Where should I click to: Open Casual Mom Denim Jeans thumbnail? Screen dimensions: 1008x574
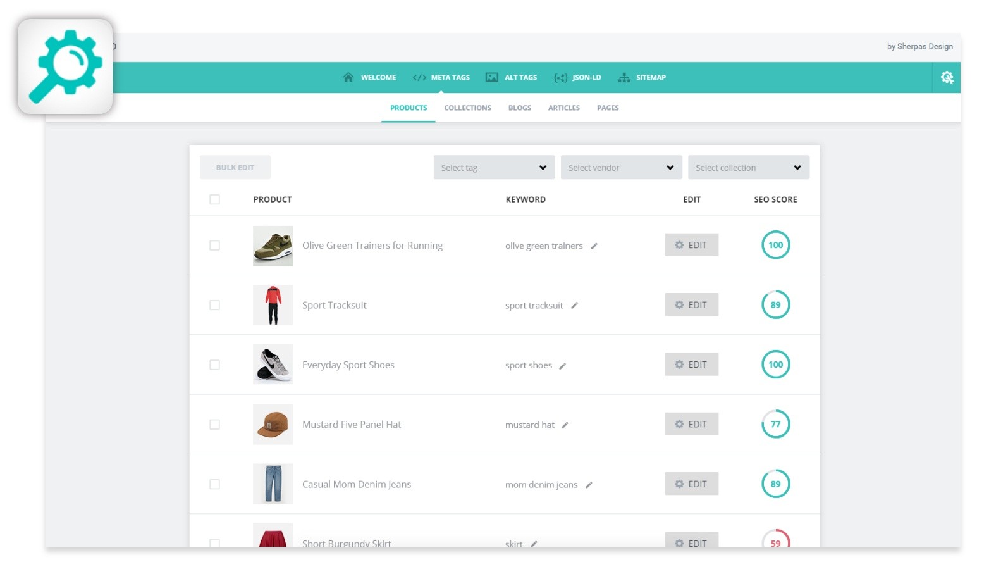pyautogui.click(x=273, y=484)
